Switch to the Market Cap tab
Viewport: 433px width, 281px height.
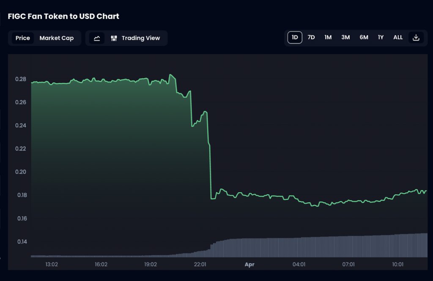pos(57,38)
